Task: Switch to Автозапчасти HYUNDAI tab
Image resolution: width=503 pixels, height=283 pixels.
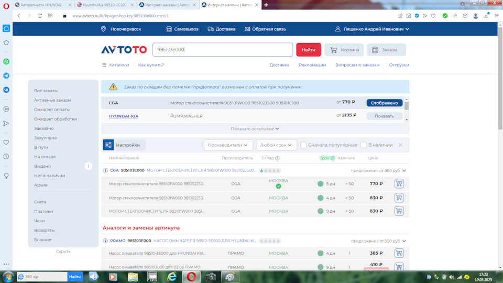Action: [x=43, y=5]
